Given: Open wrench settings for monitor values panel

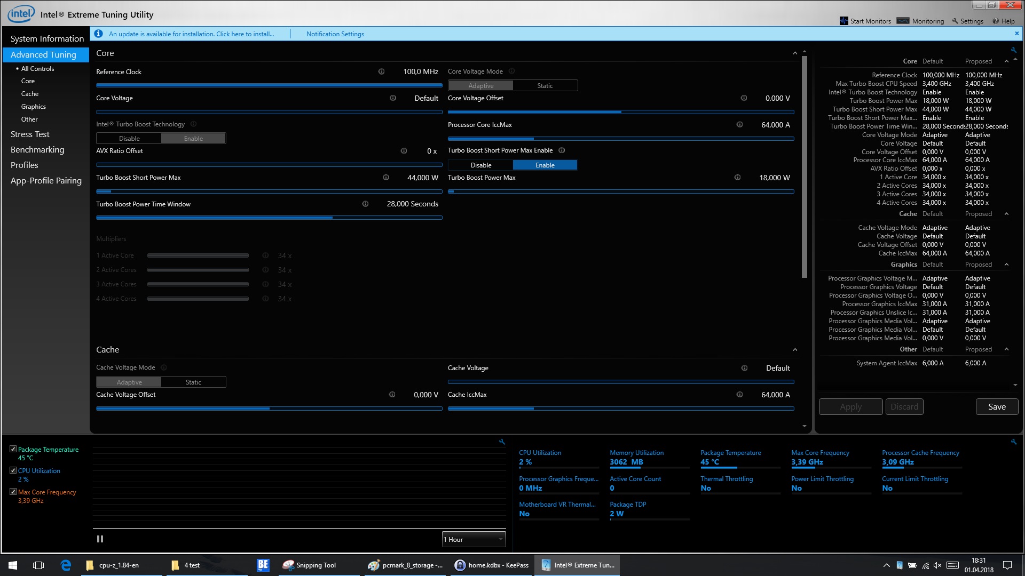Looking at the screenshot, I should [1014, 442].
